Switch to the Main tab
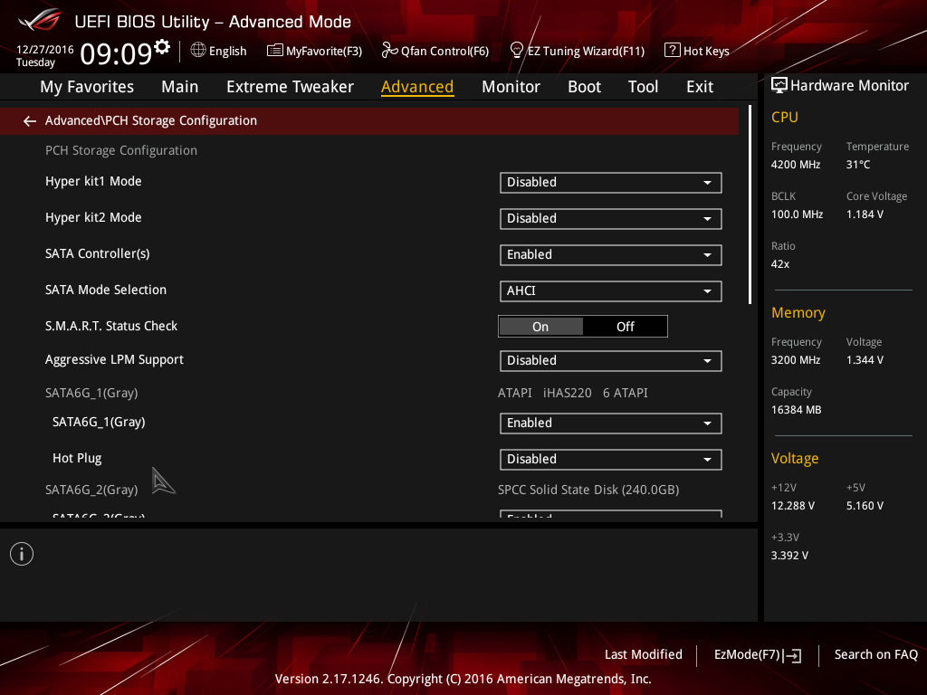 (x=180, y=87)
